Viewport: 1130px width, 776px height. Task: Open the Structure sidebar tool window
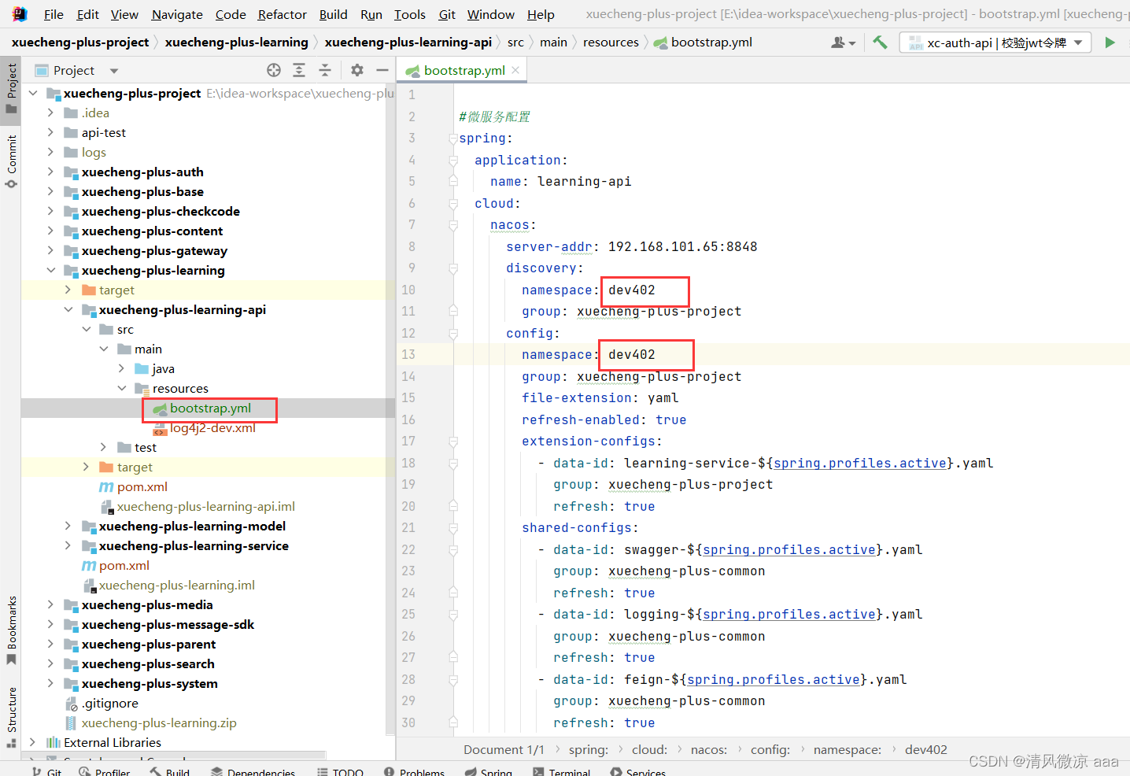point(11,716)
